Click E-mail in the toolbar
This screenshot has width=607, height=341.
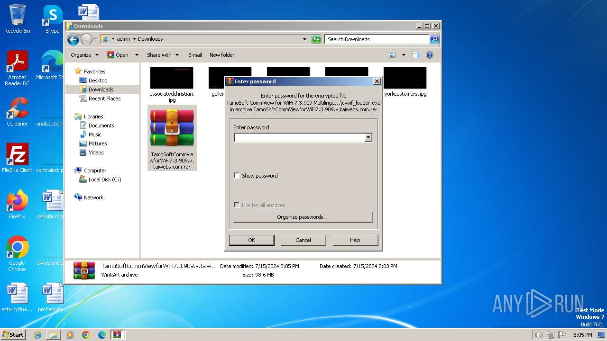click(195, 55)
